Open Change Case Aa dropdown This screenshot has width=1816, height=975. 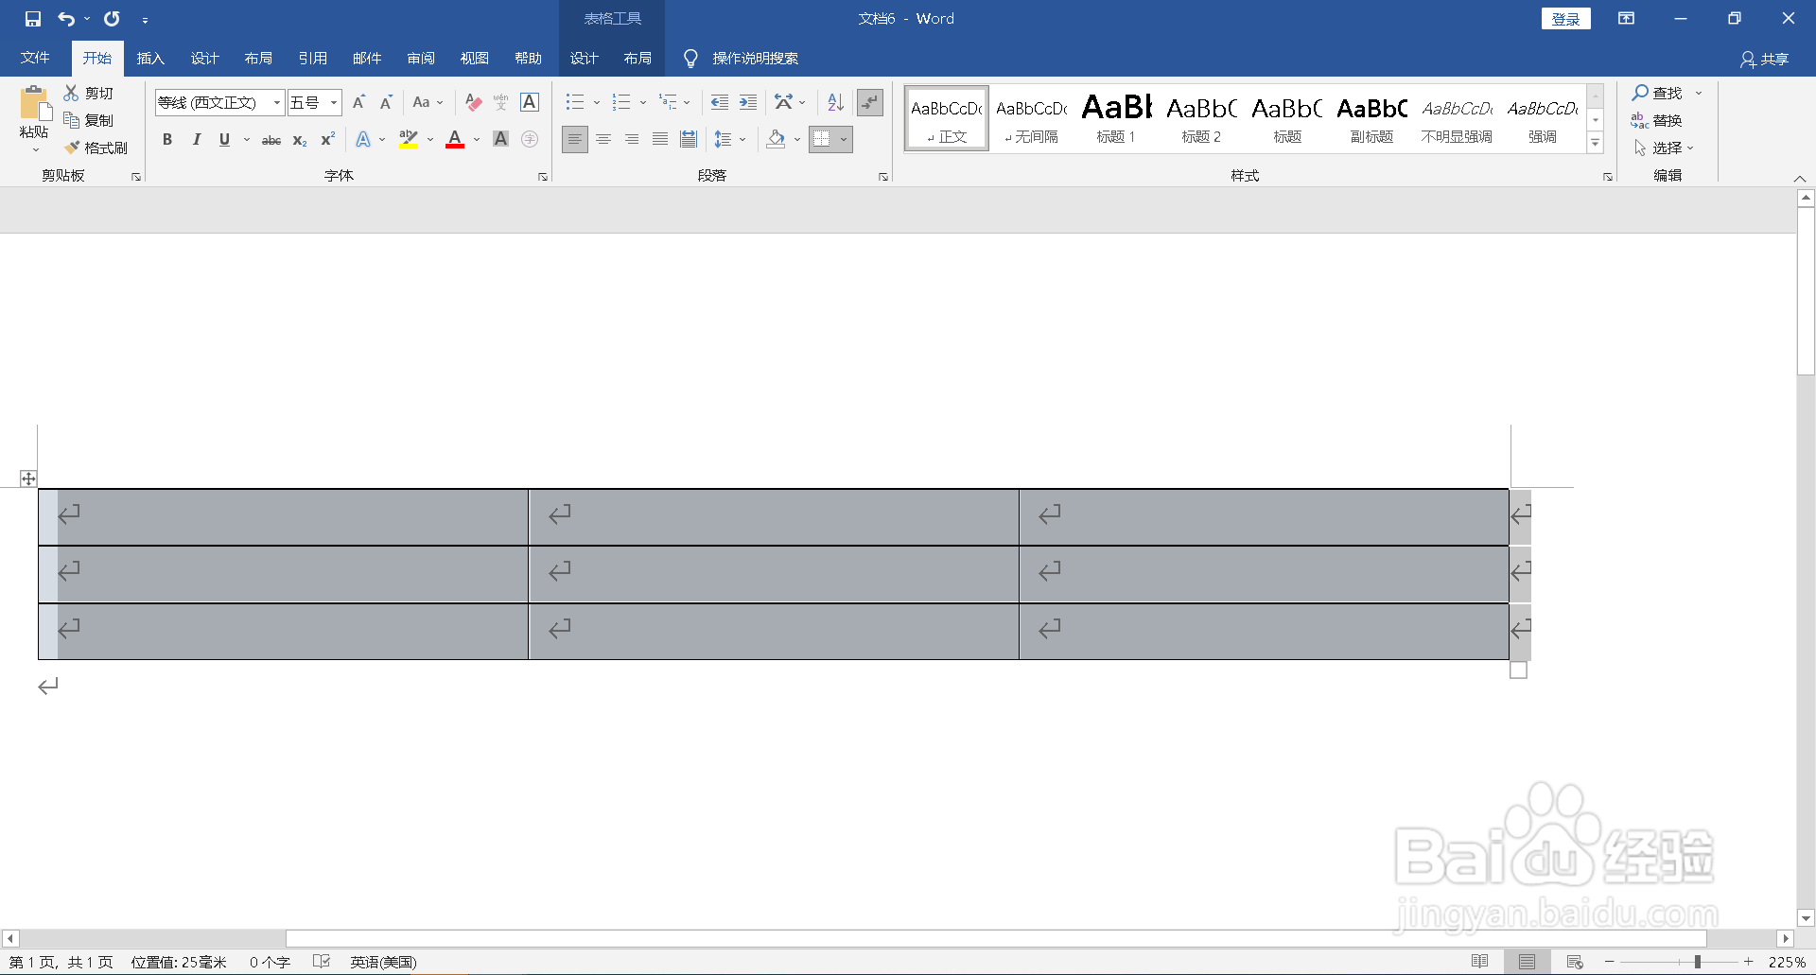(428, 102)
